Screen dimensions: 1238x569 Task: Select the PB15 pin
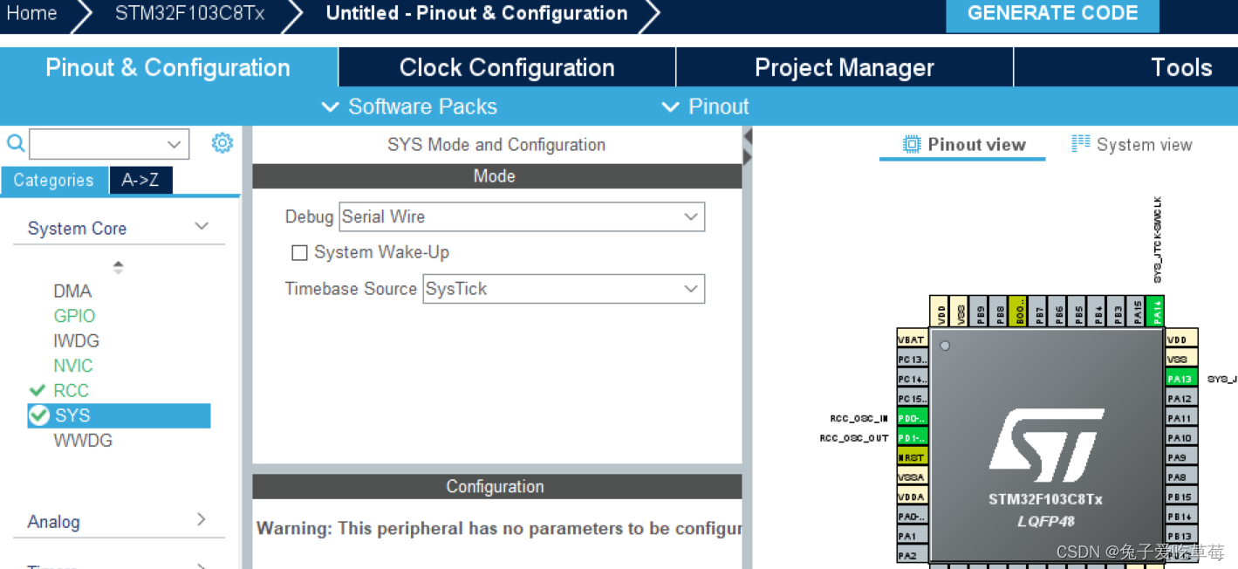[x=1181, y=497]
